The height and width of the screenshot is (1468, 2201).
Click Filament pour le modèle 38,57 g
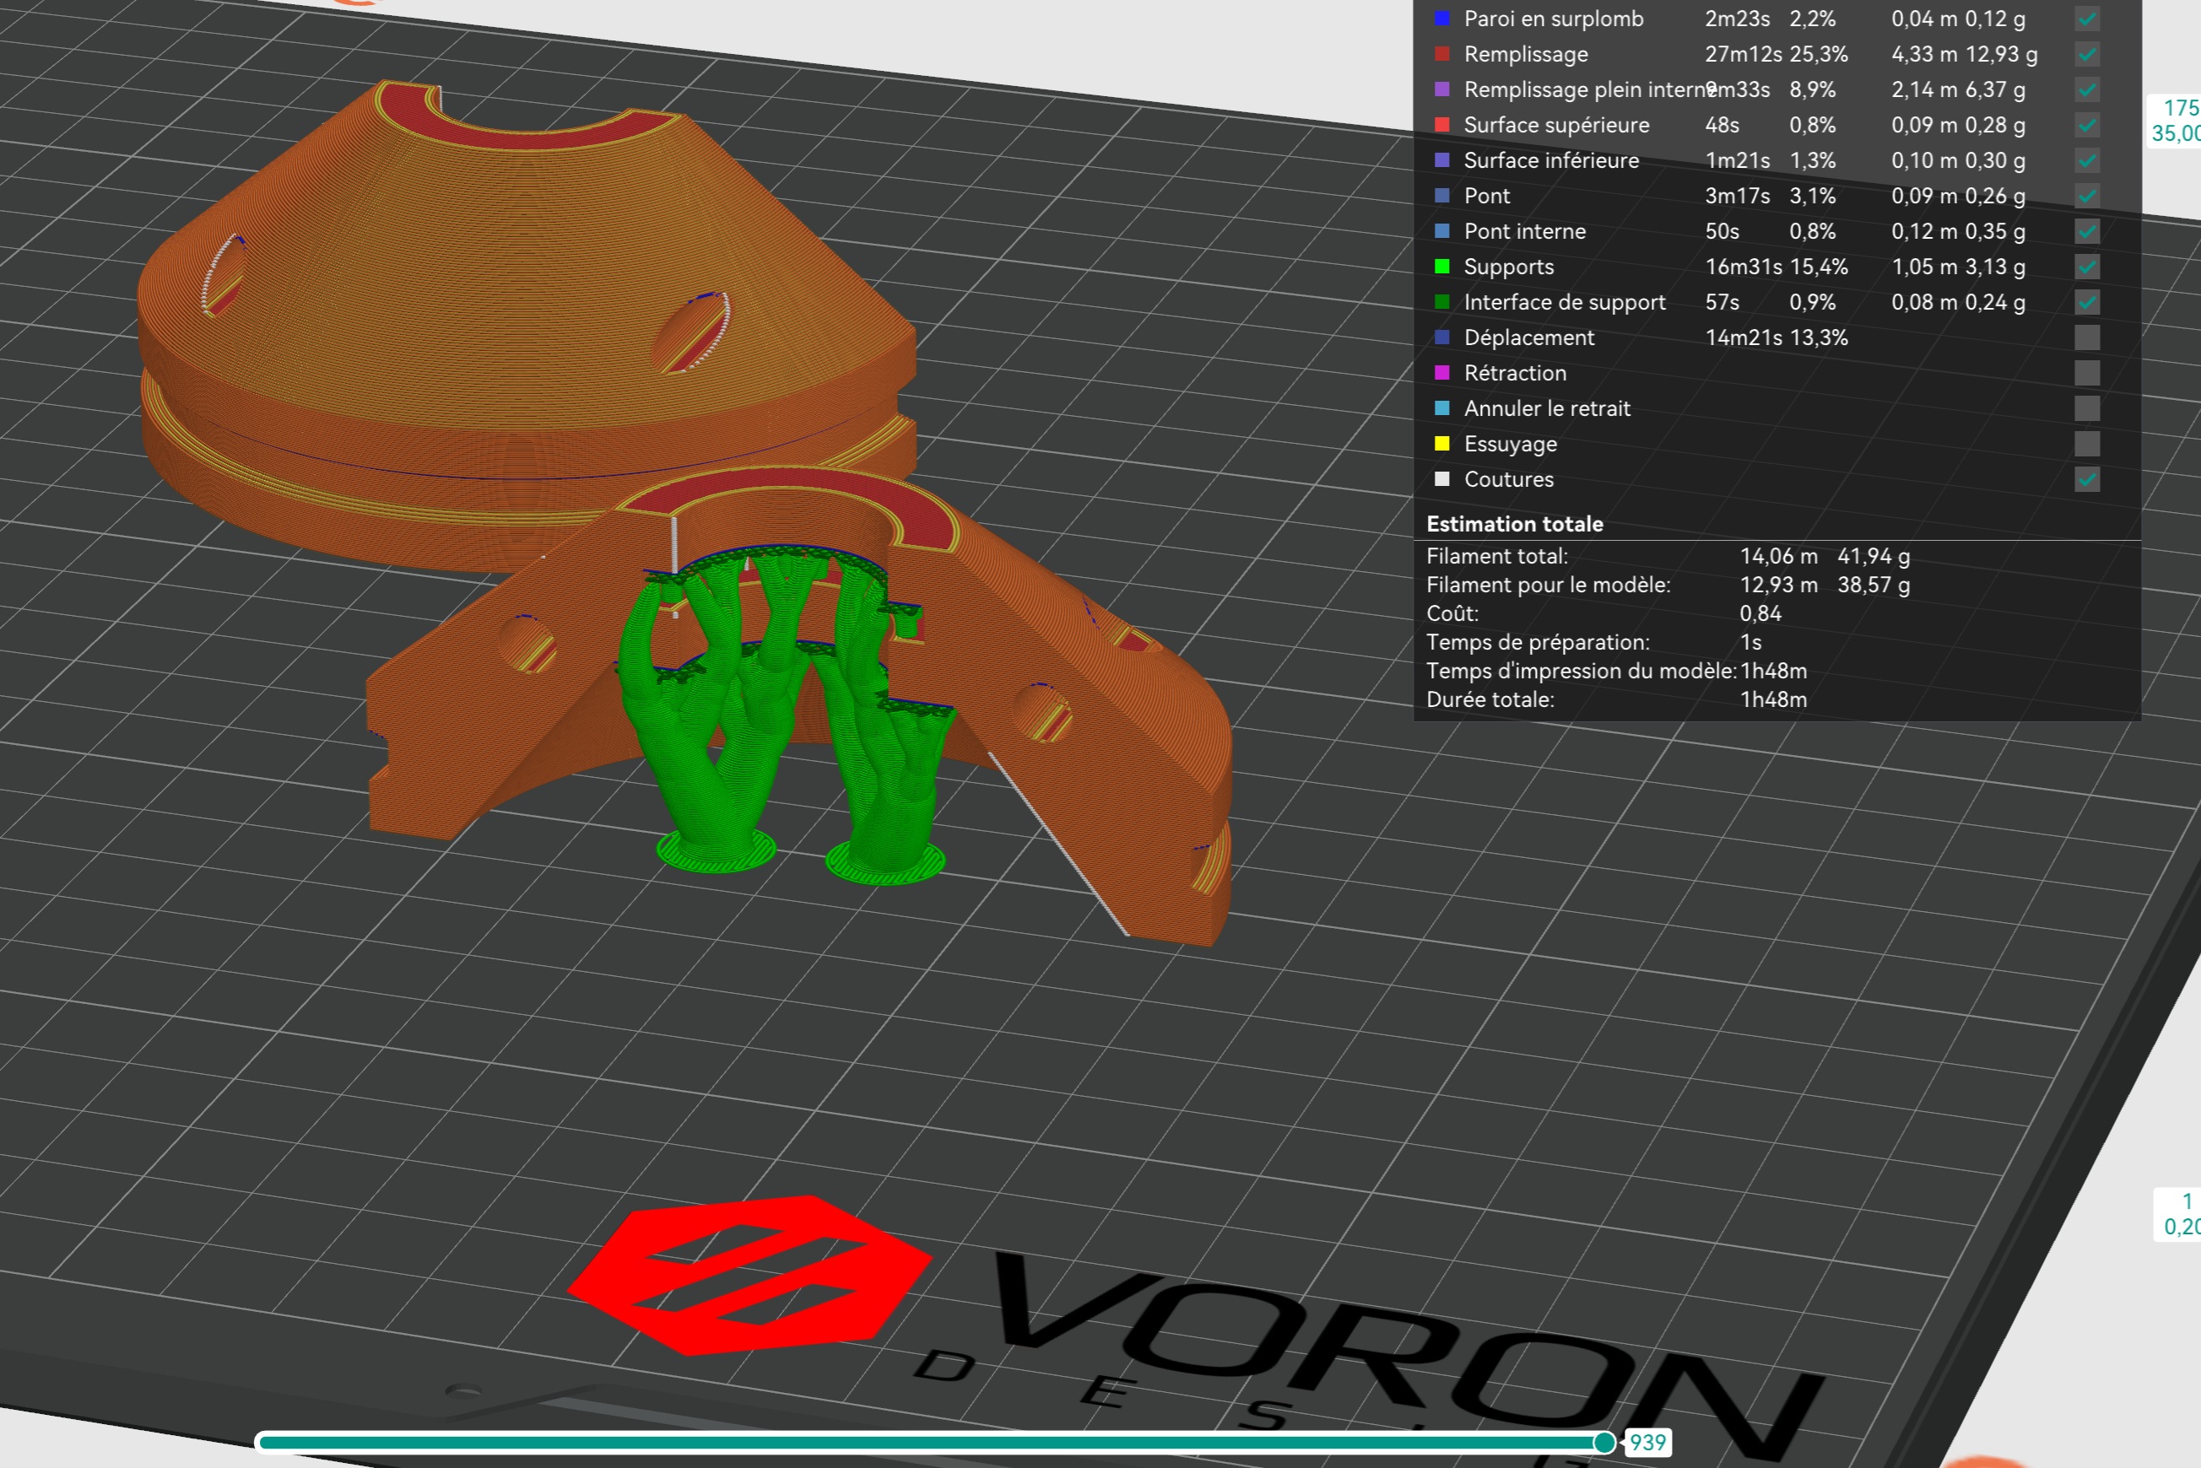1874,586
